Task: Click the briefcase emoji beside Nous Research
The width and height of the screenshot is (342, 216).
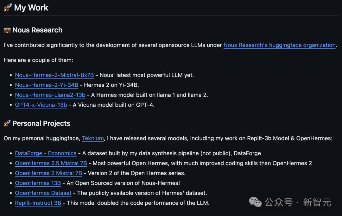Action: [7, 30]
